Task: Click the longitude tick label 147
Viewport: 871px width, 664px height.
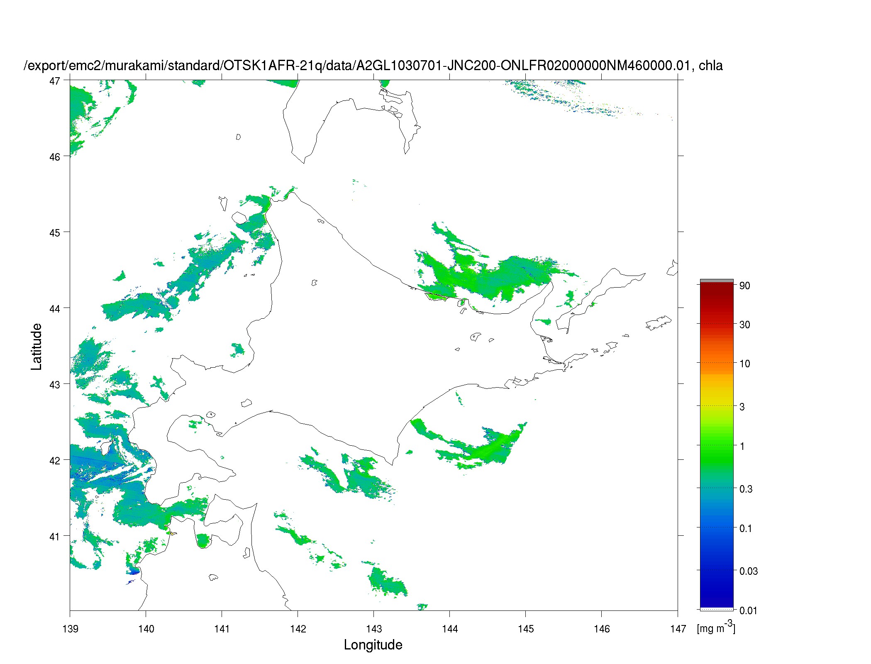Action: [x=678, y=629]
